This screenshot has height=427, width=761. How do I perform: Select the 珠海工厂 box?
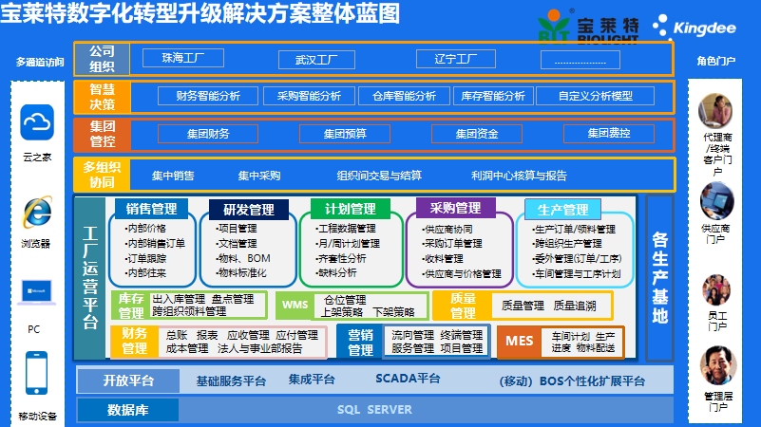coord(183,58)
